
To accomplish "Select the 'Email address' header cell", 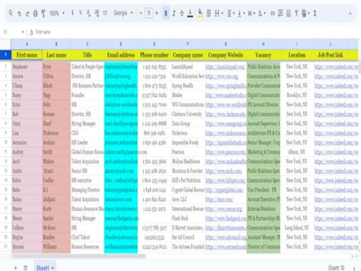I will point(121,55).
